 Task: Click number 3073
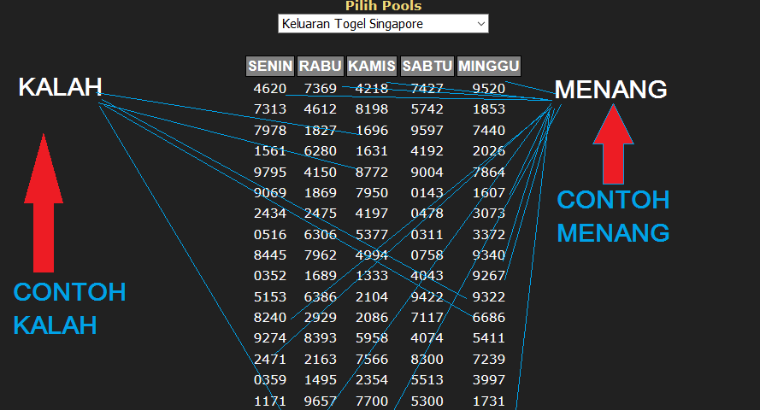489,214
